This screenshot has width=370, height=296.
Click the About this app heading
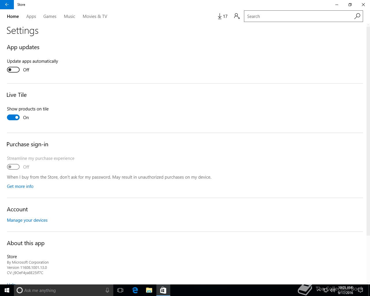[x=26, y=243]
